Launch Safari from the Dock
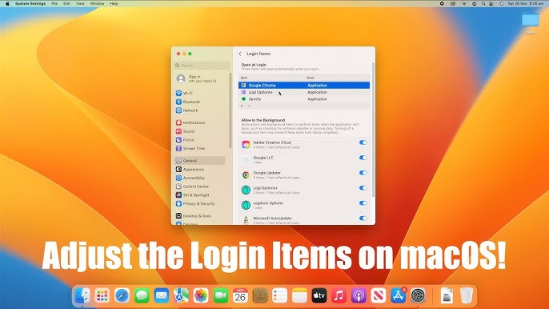This screenshot has width=549, height=309. [122, 295]
